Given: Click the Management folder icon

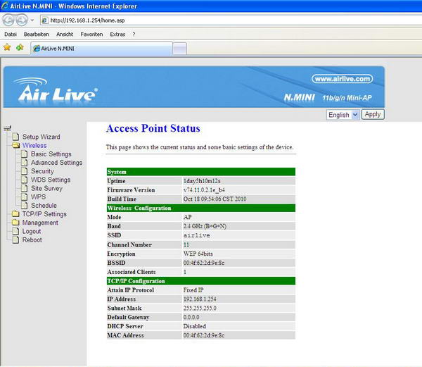Looking at the screenshot, I should point(15,223).
